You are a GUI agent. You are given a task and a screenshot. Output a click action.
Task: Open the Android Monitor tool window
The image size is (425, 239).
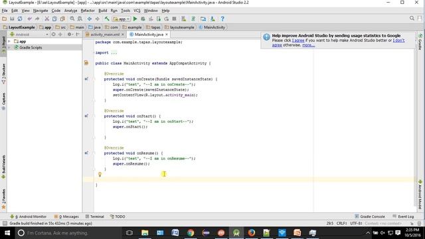(28, 216)
